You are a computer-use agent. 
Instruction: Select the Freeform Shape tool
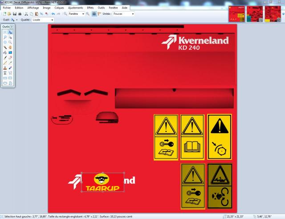(10, 83)
